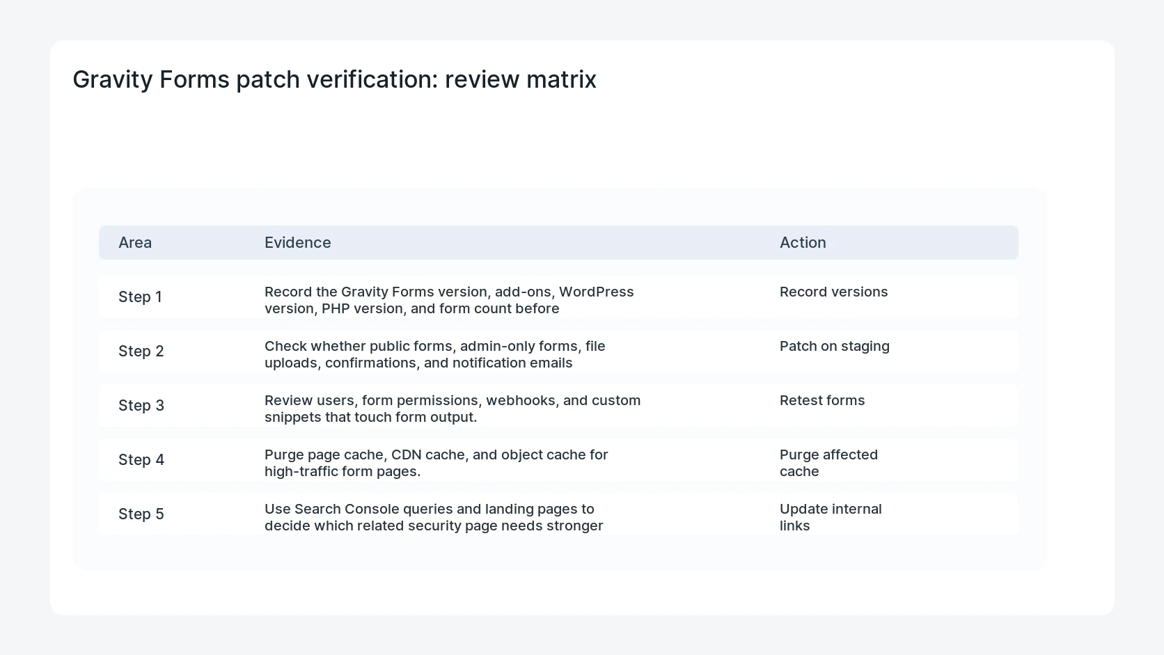Select the "Step 4" cell

pos(141,459)
